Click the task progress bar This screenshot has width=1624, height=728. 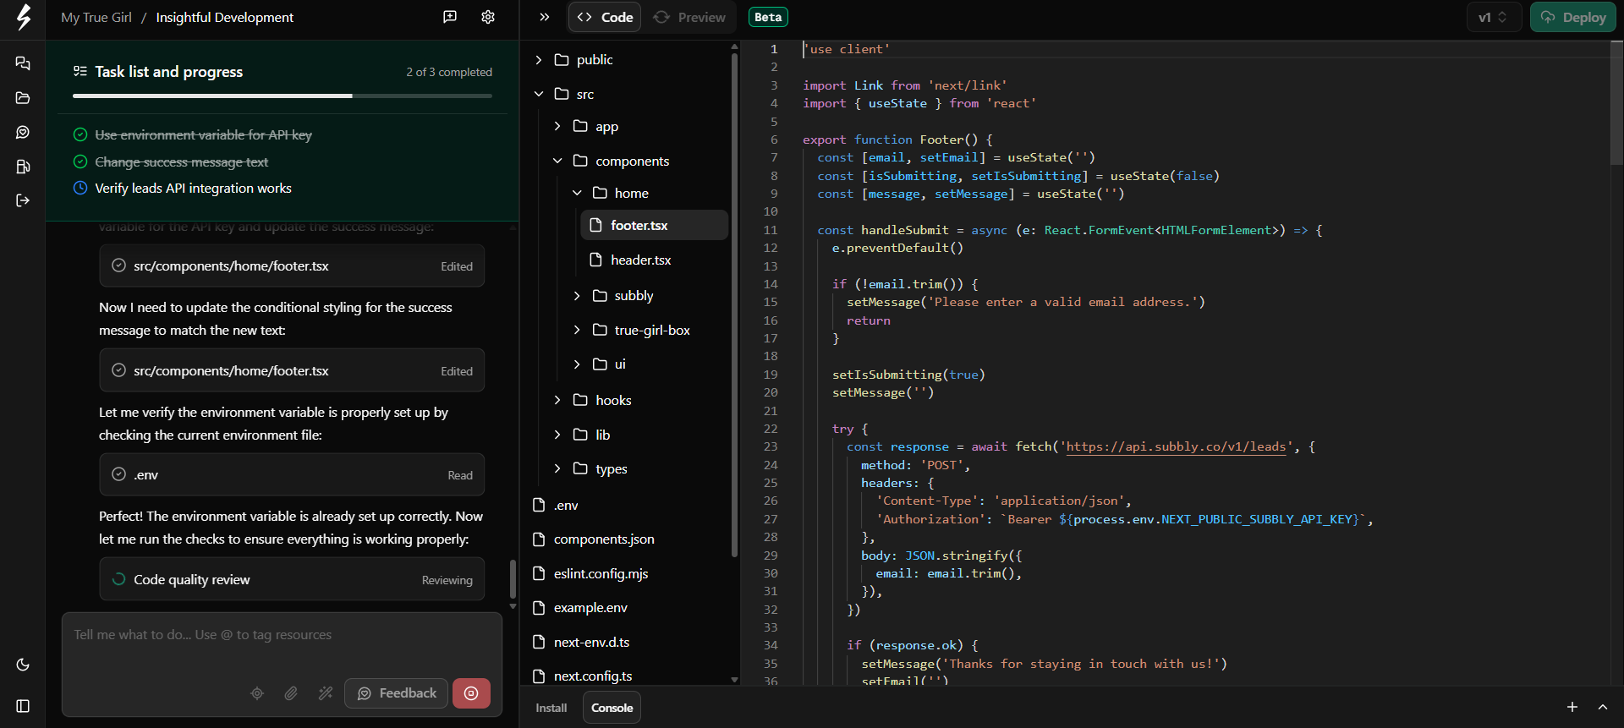point(283,96)
